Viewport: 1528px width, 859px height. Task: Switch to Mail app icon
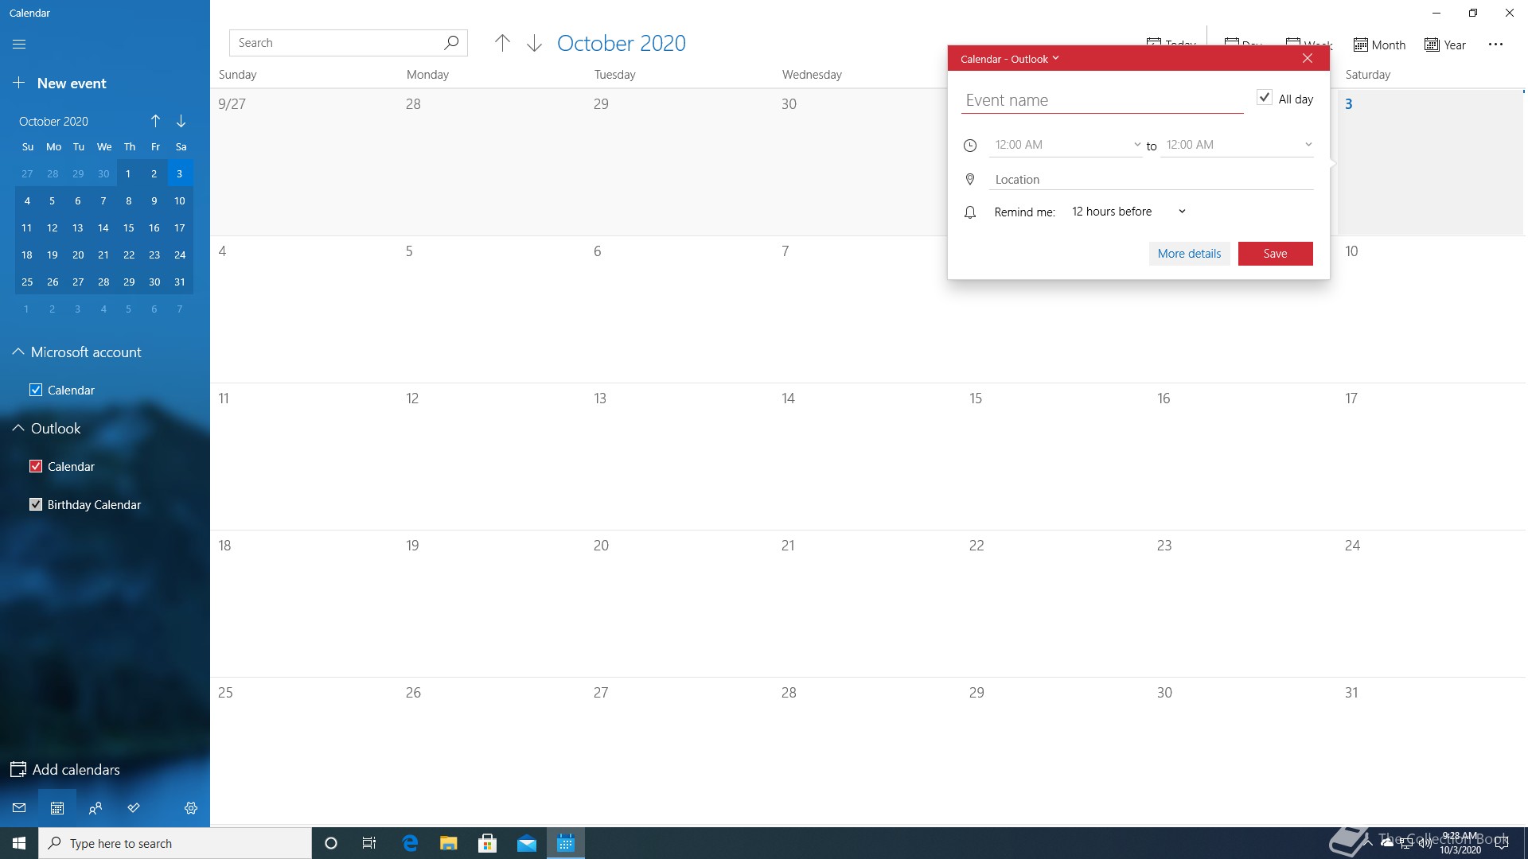tap(19, 808)
